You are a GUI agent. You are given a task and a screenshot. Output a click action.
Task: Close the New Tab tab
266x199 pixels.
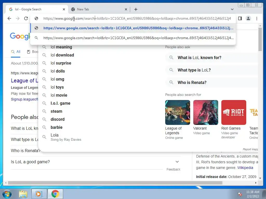(x=126, y=9)
